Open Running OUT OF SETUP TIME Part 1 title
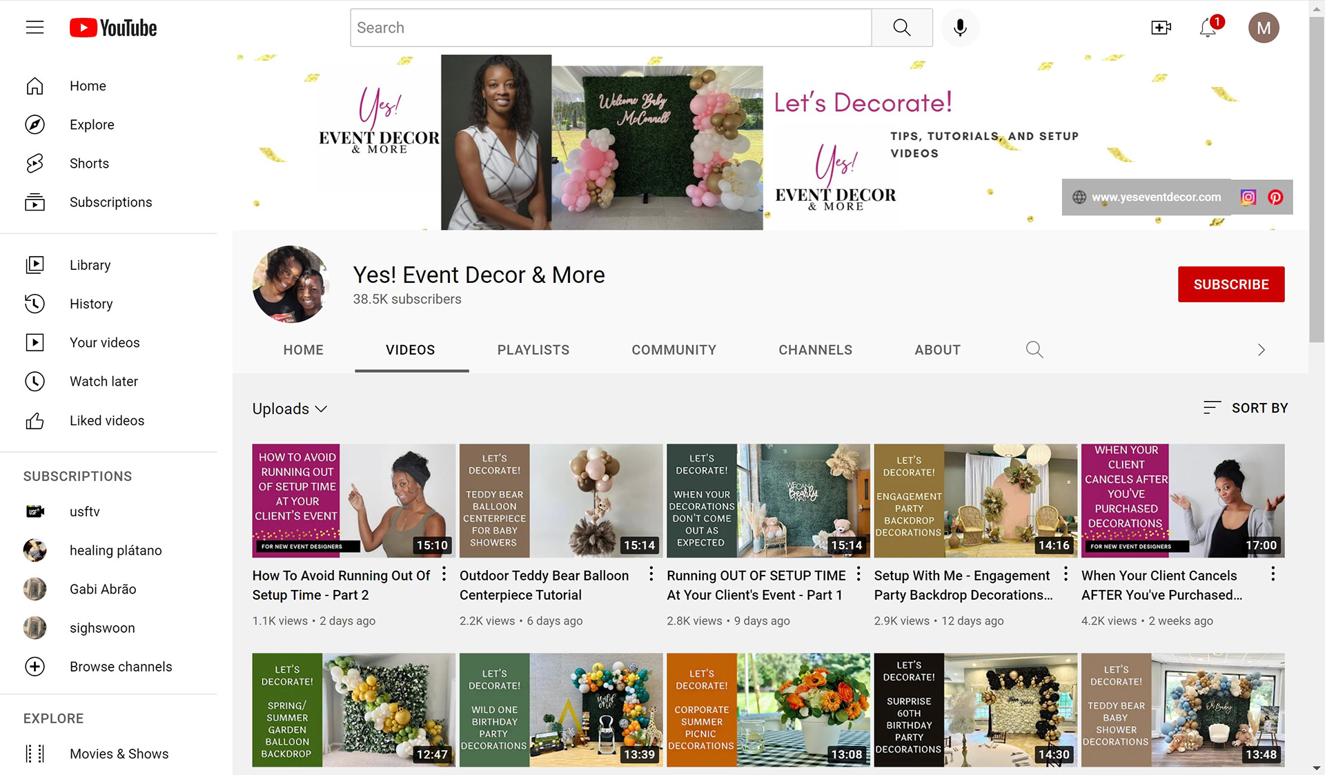 pyautogui.click(x=756, y=585)
